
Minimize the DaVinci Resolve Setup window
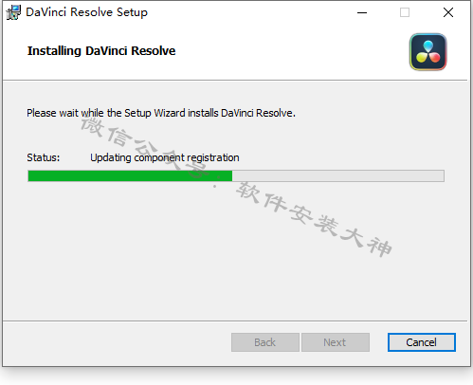click(x=362, y=12)
